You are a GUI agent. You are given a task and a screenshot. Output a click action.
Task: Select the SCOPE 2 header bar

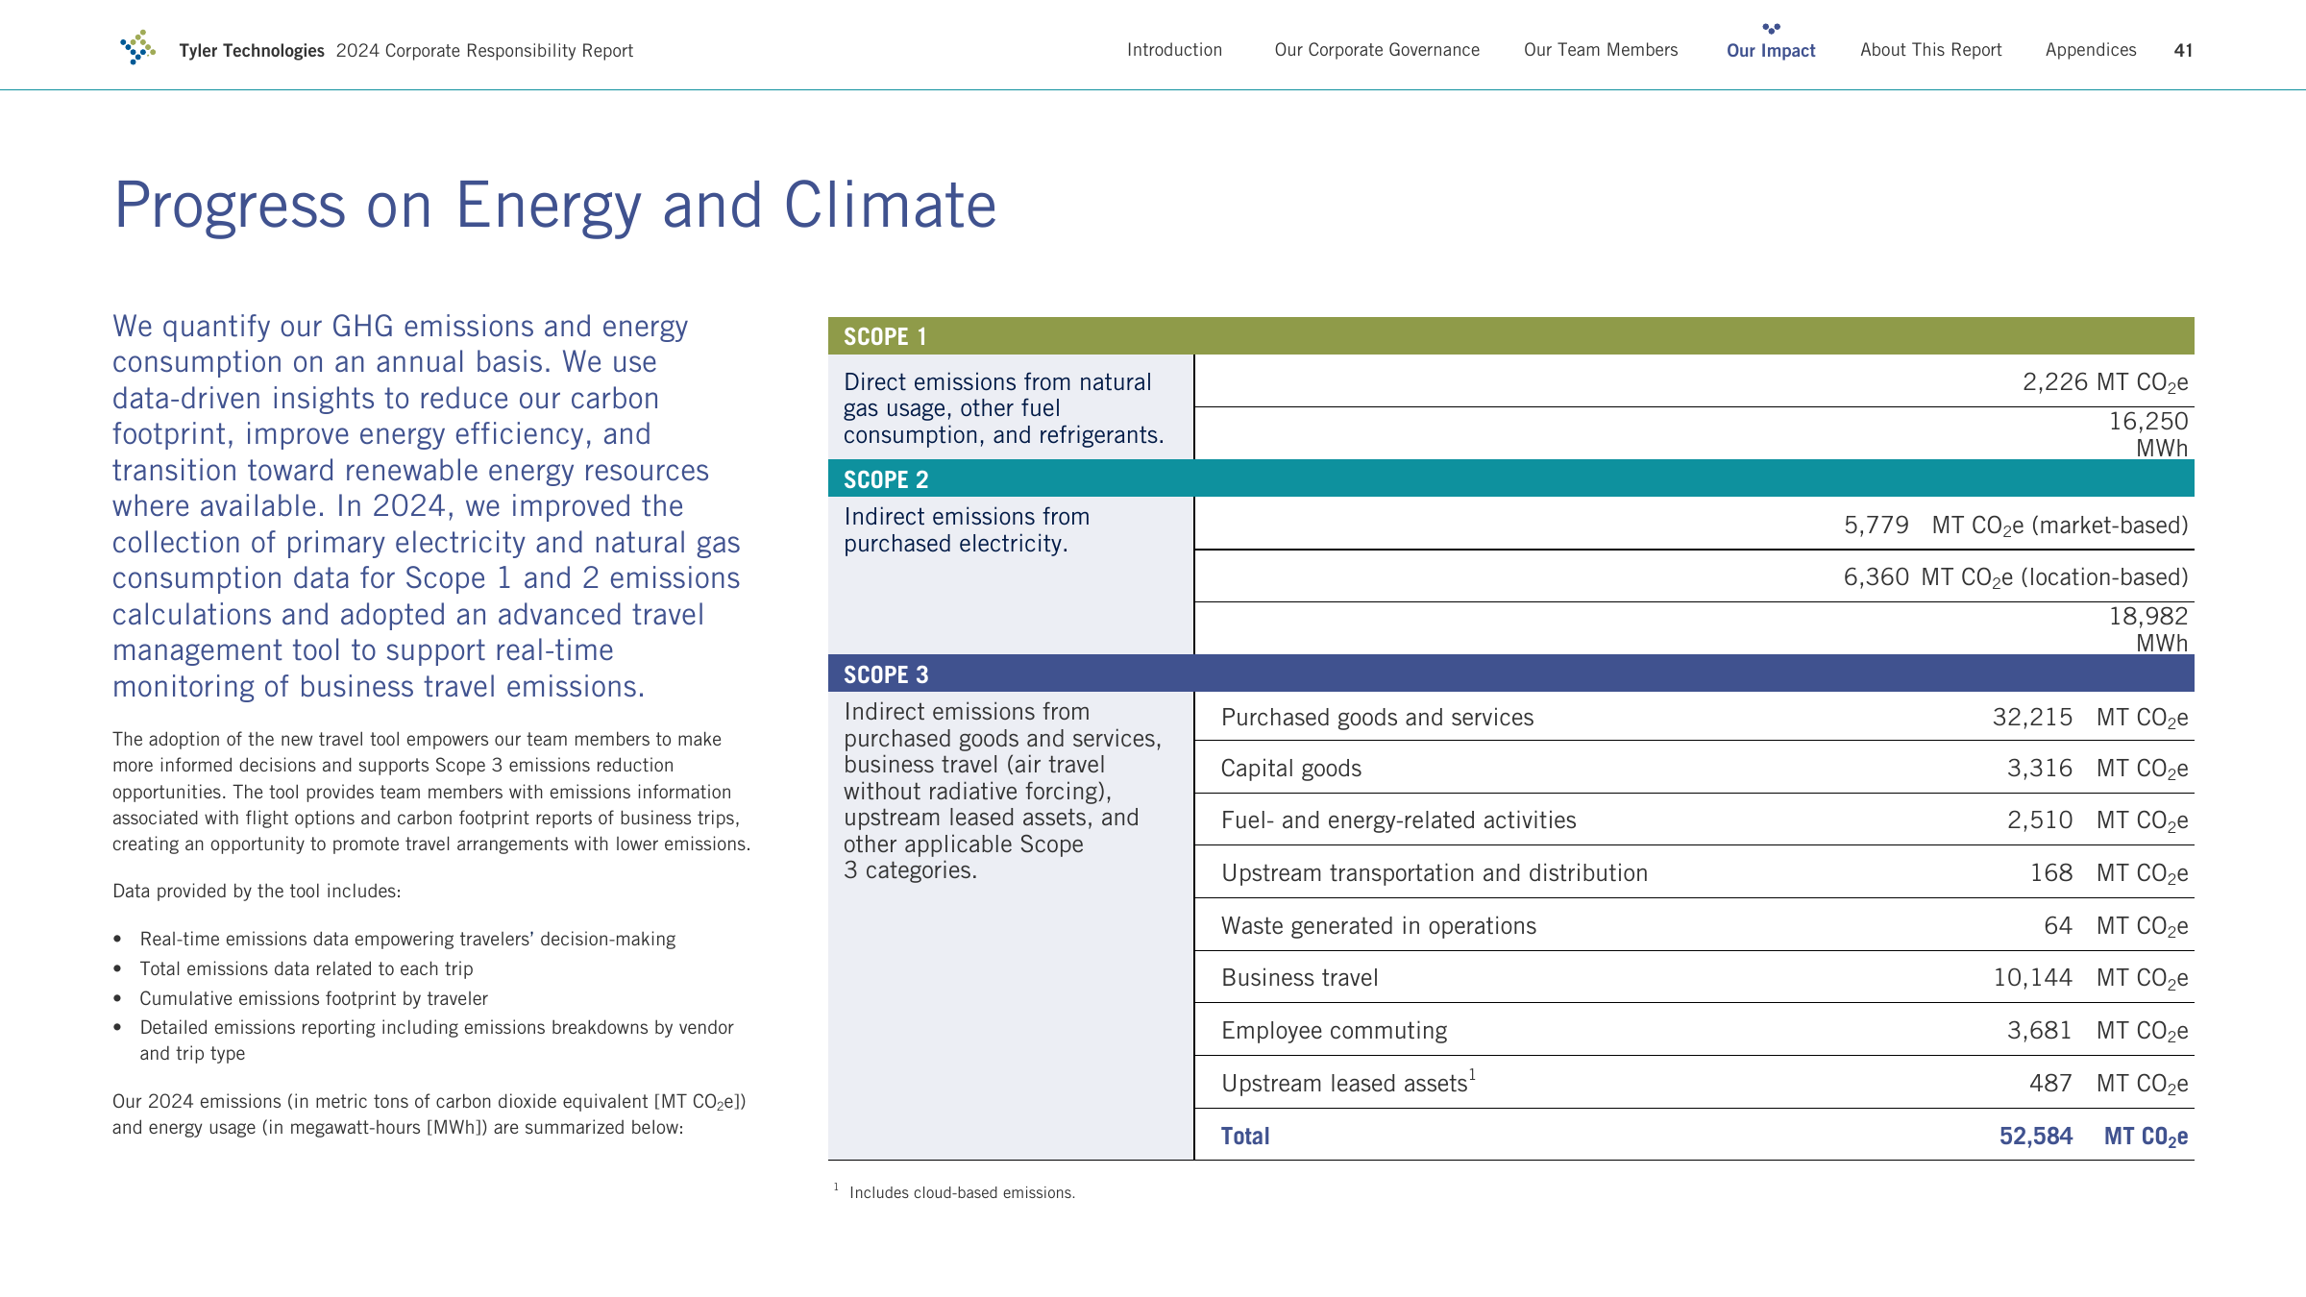point(1510,478)
